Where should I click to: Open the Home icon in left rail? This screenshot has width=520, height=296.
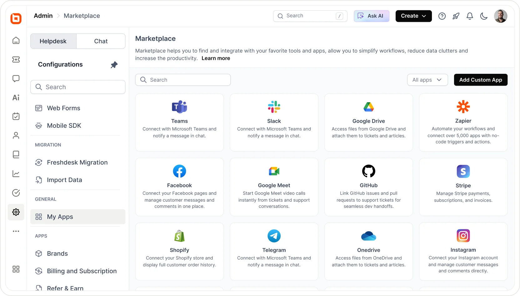tap(16, 41)
